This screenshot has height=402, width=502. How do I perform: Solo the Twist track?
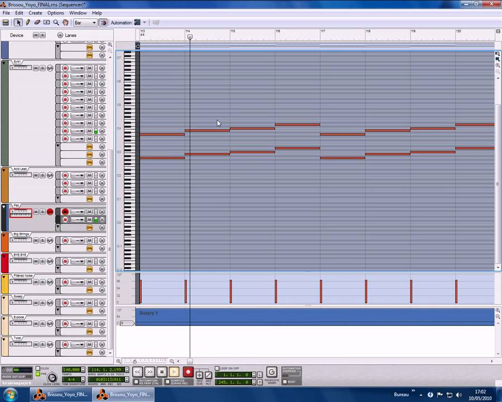pos(42,344)
